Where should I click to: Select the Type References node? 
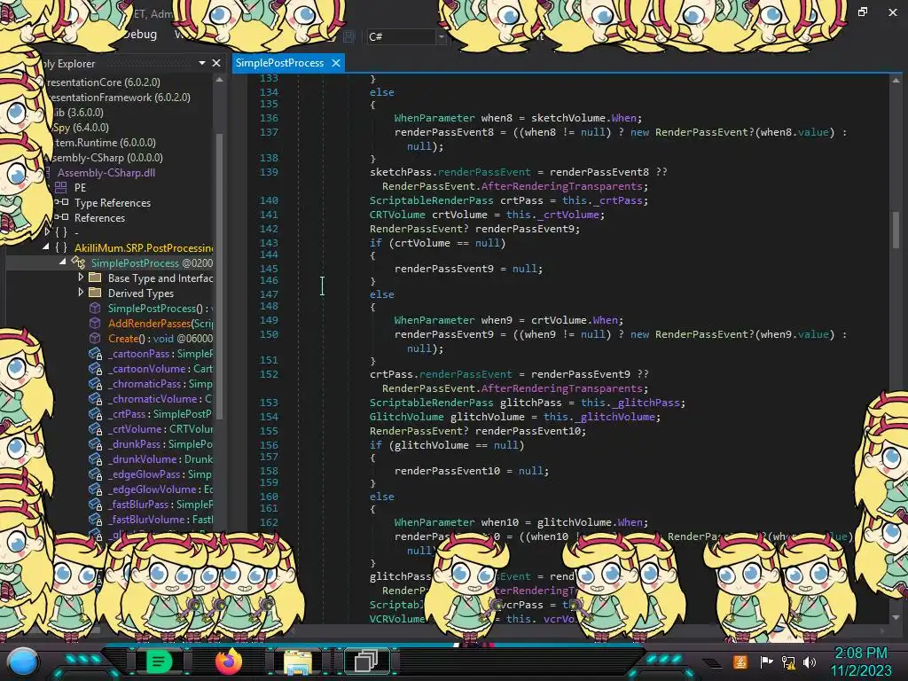click(x=113, y=203)
